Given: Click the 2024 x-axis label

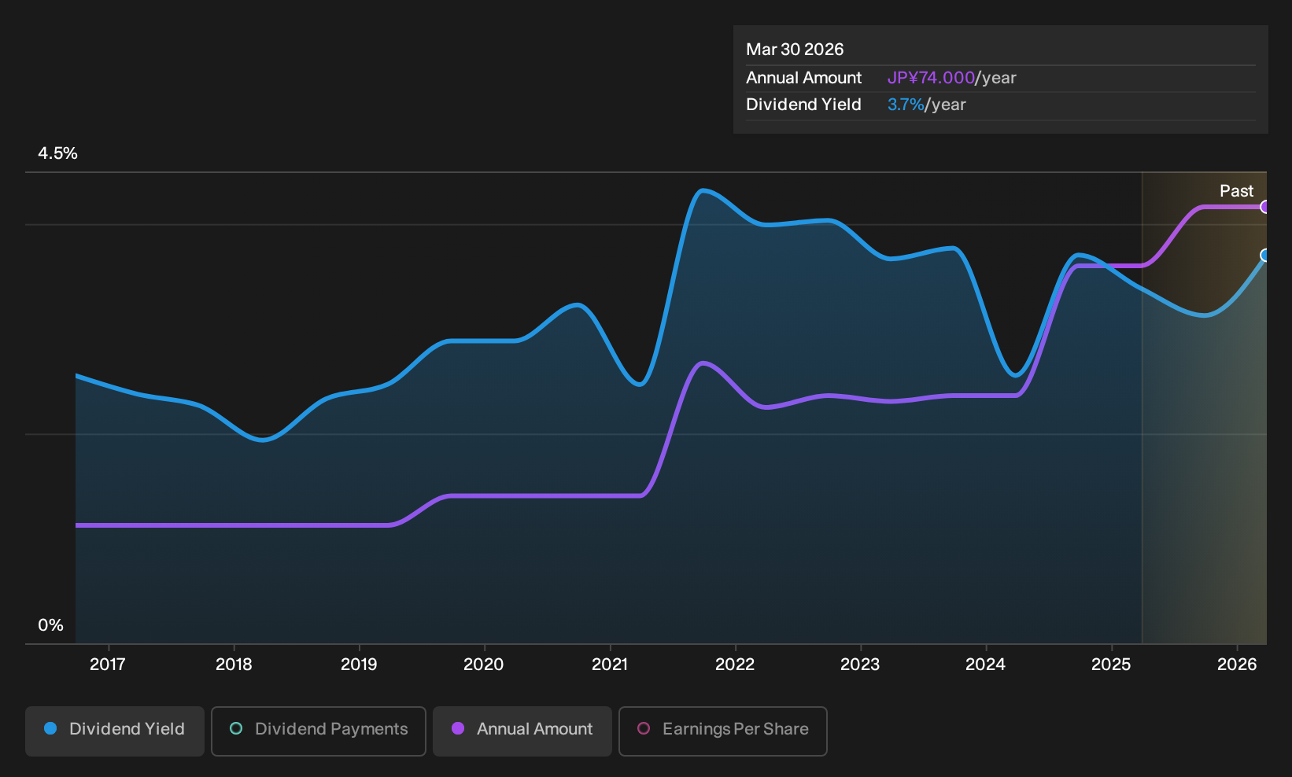Looking at the screenshot, I should 985,665.
